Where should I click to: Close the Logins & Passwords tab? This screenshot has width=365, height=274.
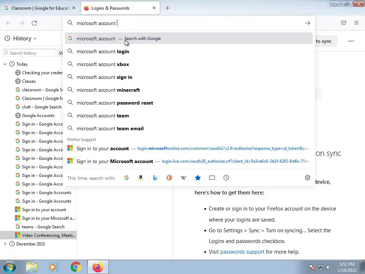154,8
